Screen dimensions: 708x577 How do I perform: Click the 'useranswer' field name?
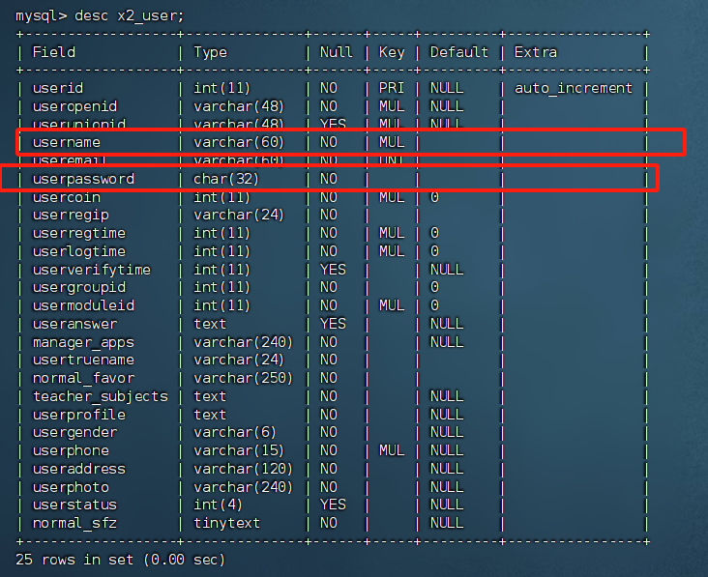click(x=74, y=324)
